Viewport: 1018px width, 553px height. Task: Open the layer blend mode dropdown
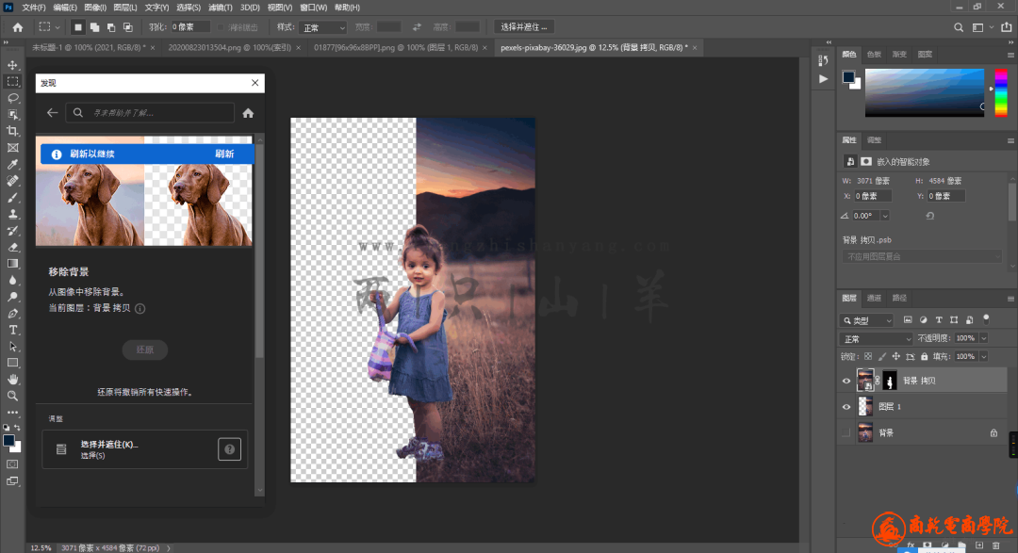click(876, 338)
